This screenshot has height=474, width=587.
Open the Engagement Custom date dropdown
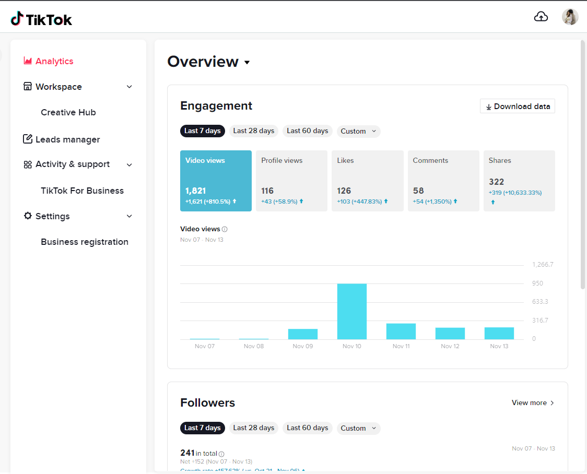tap(358, 132)
